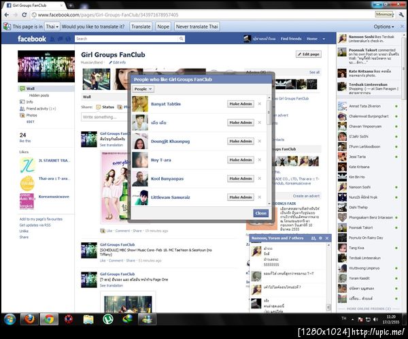Image resolution: width=408 pixels, height=339 pixels.
Task: Click Edit info link
Action: pyautogui.click(x=118, y=62)
